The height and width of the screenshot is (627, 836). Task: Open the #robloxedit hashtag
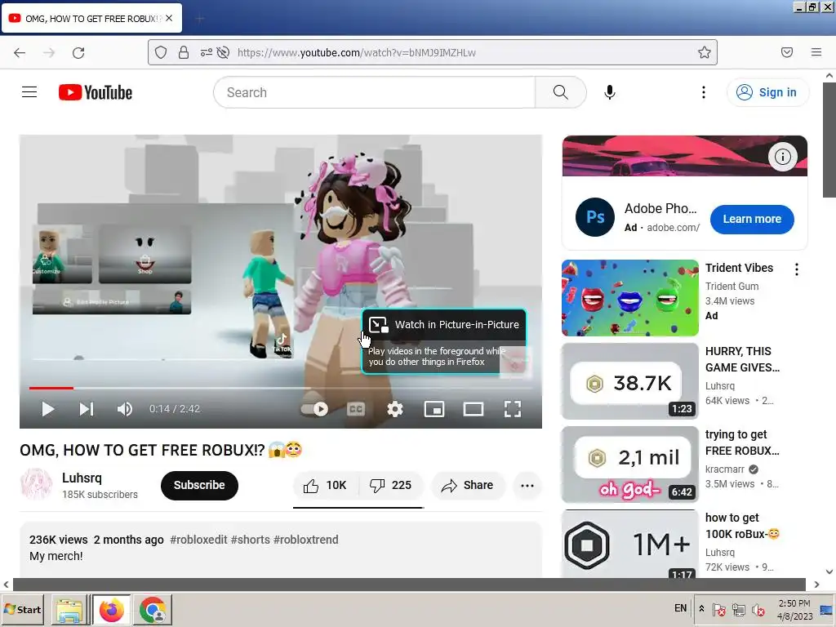tap(198, 540)
